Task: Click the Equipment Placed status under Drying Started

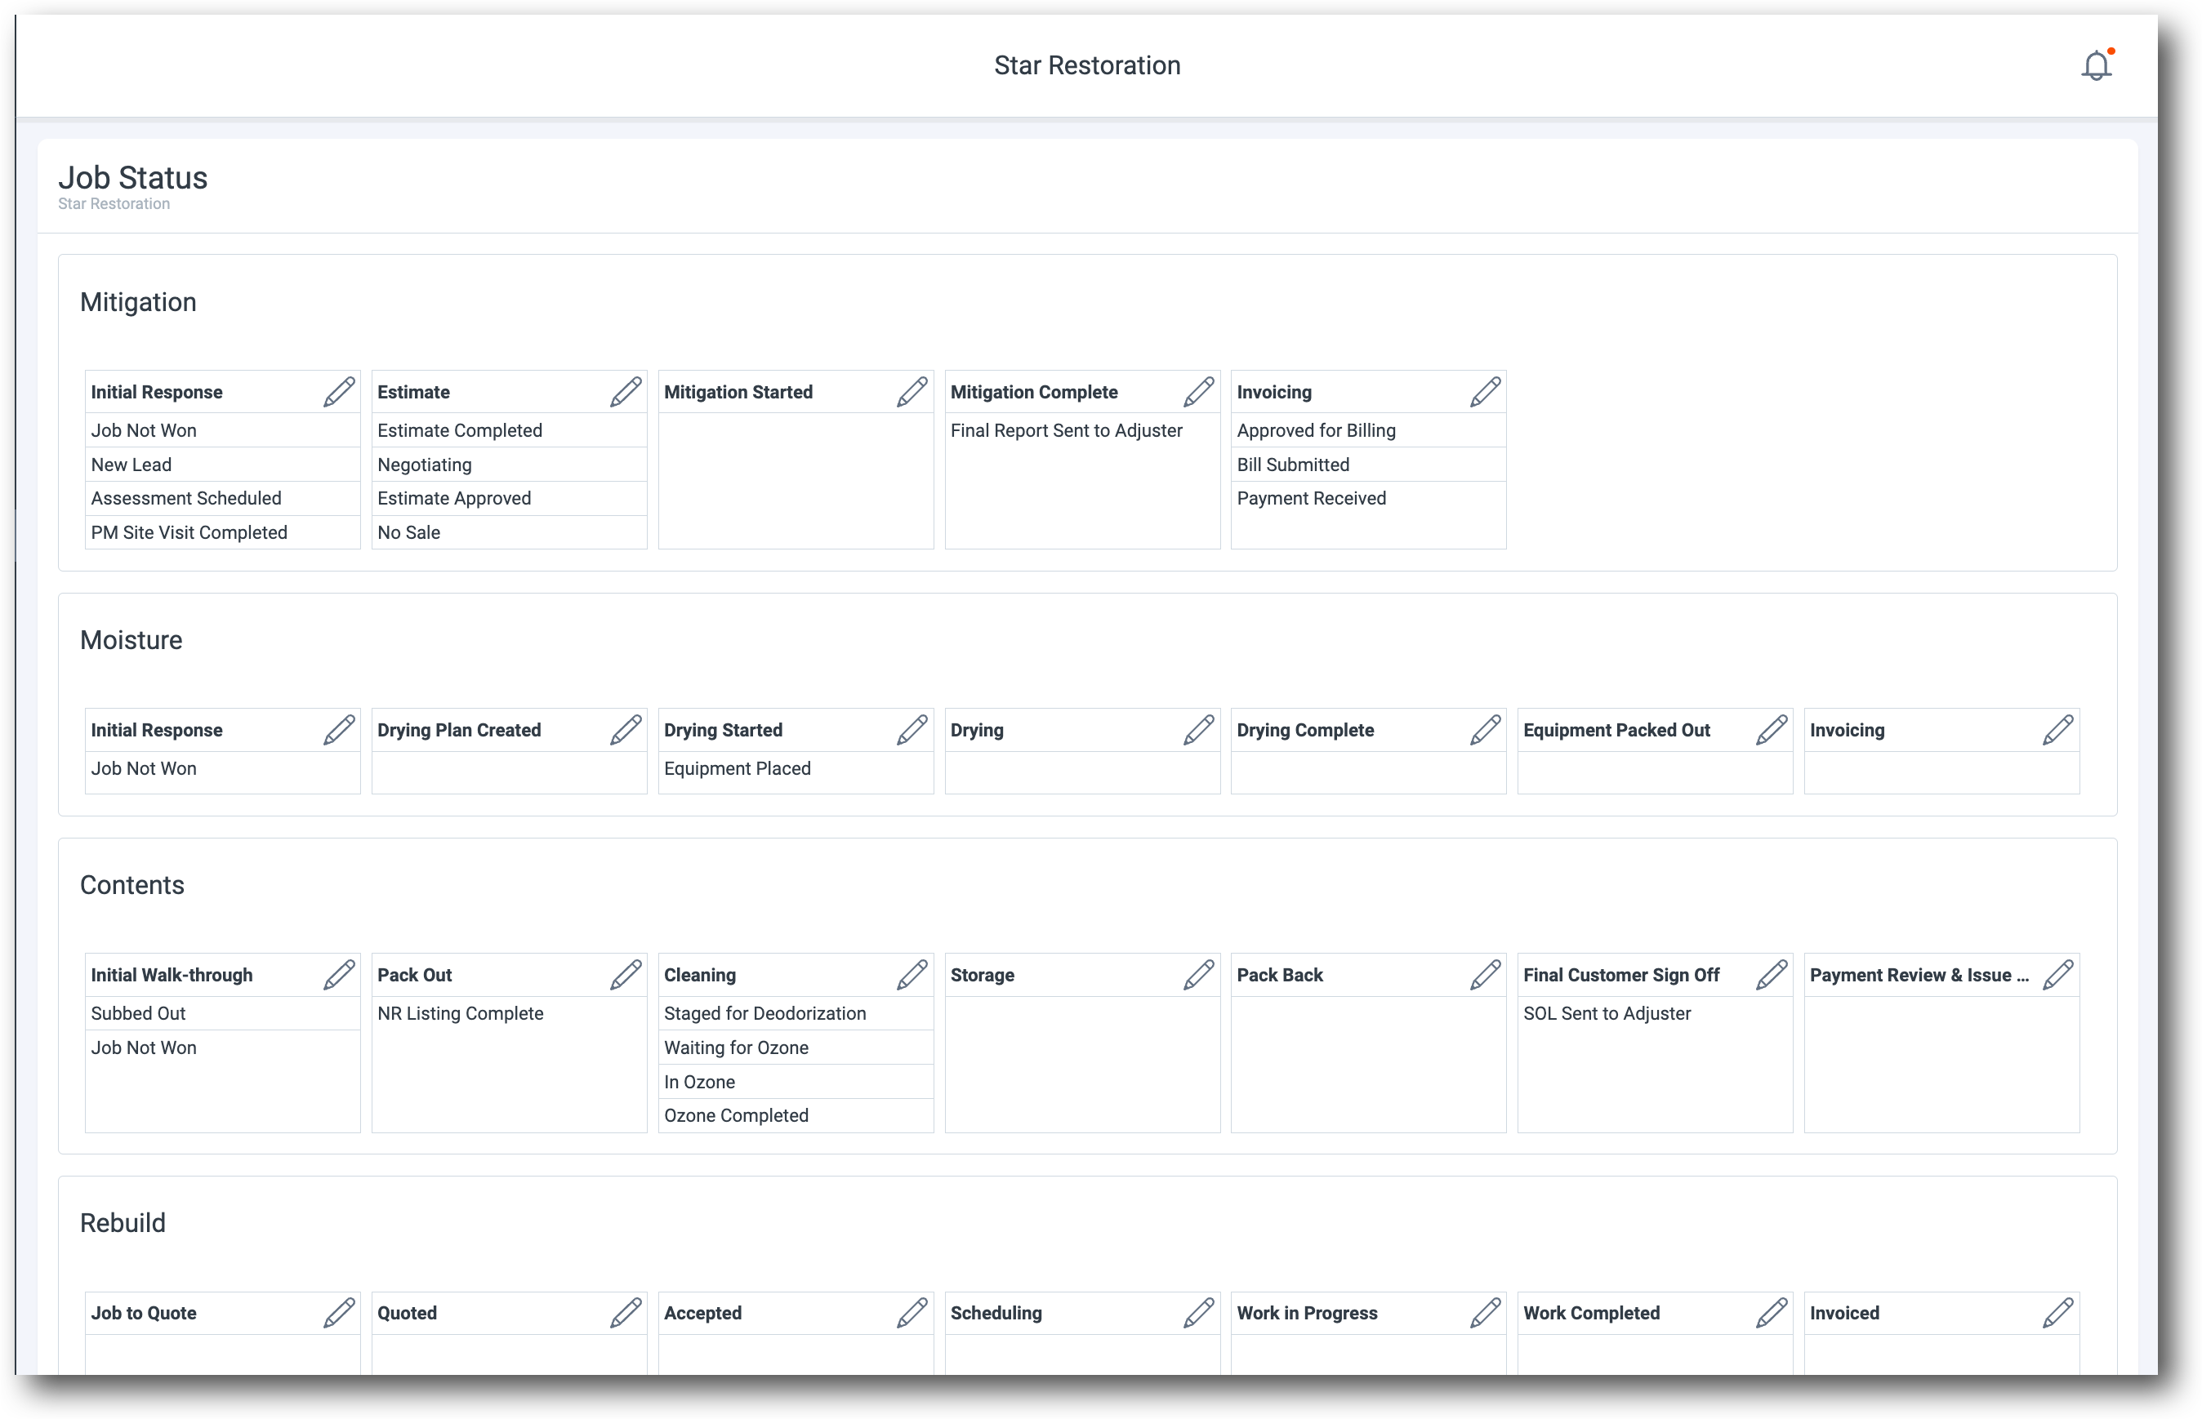Action: (738, 767)
